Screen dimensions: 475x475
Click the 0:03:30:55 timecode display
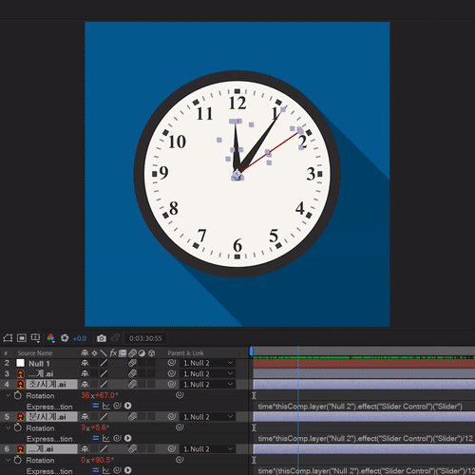click(145, 338)
